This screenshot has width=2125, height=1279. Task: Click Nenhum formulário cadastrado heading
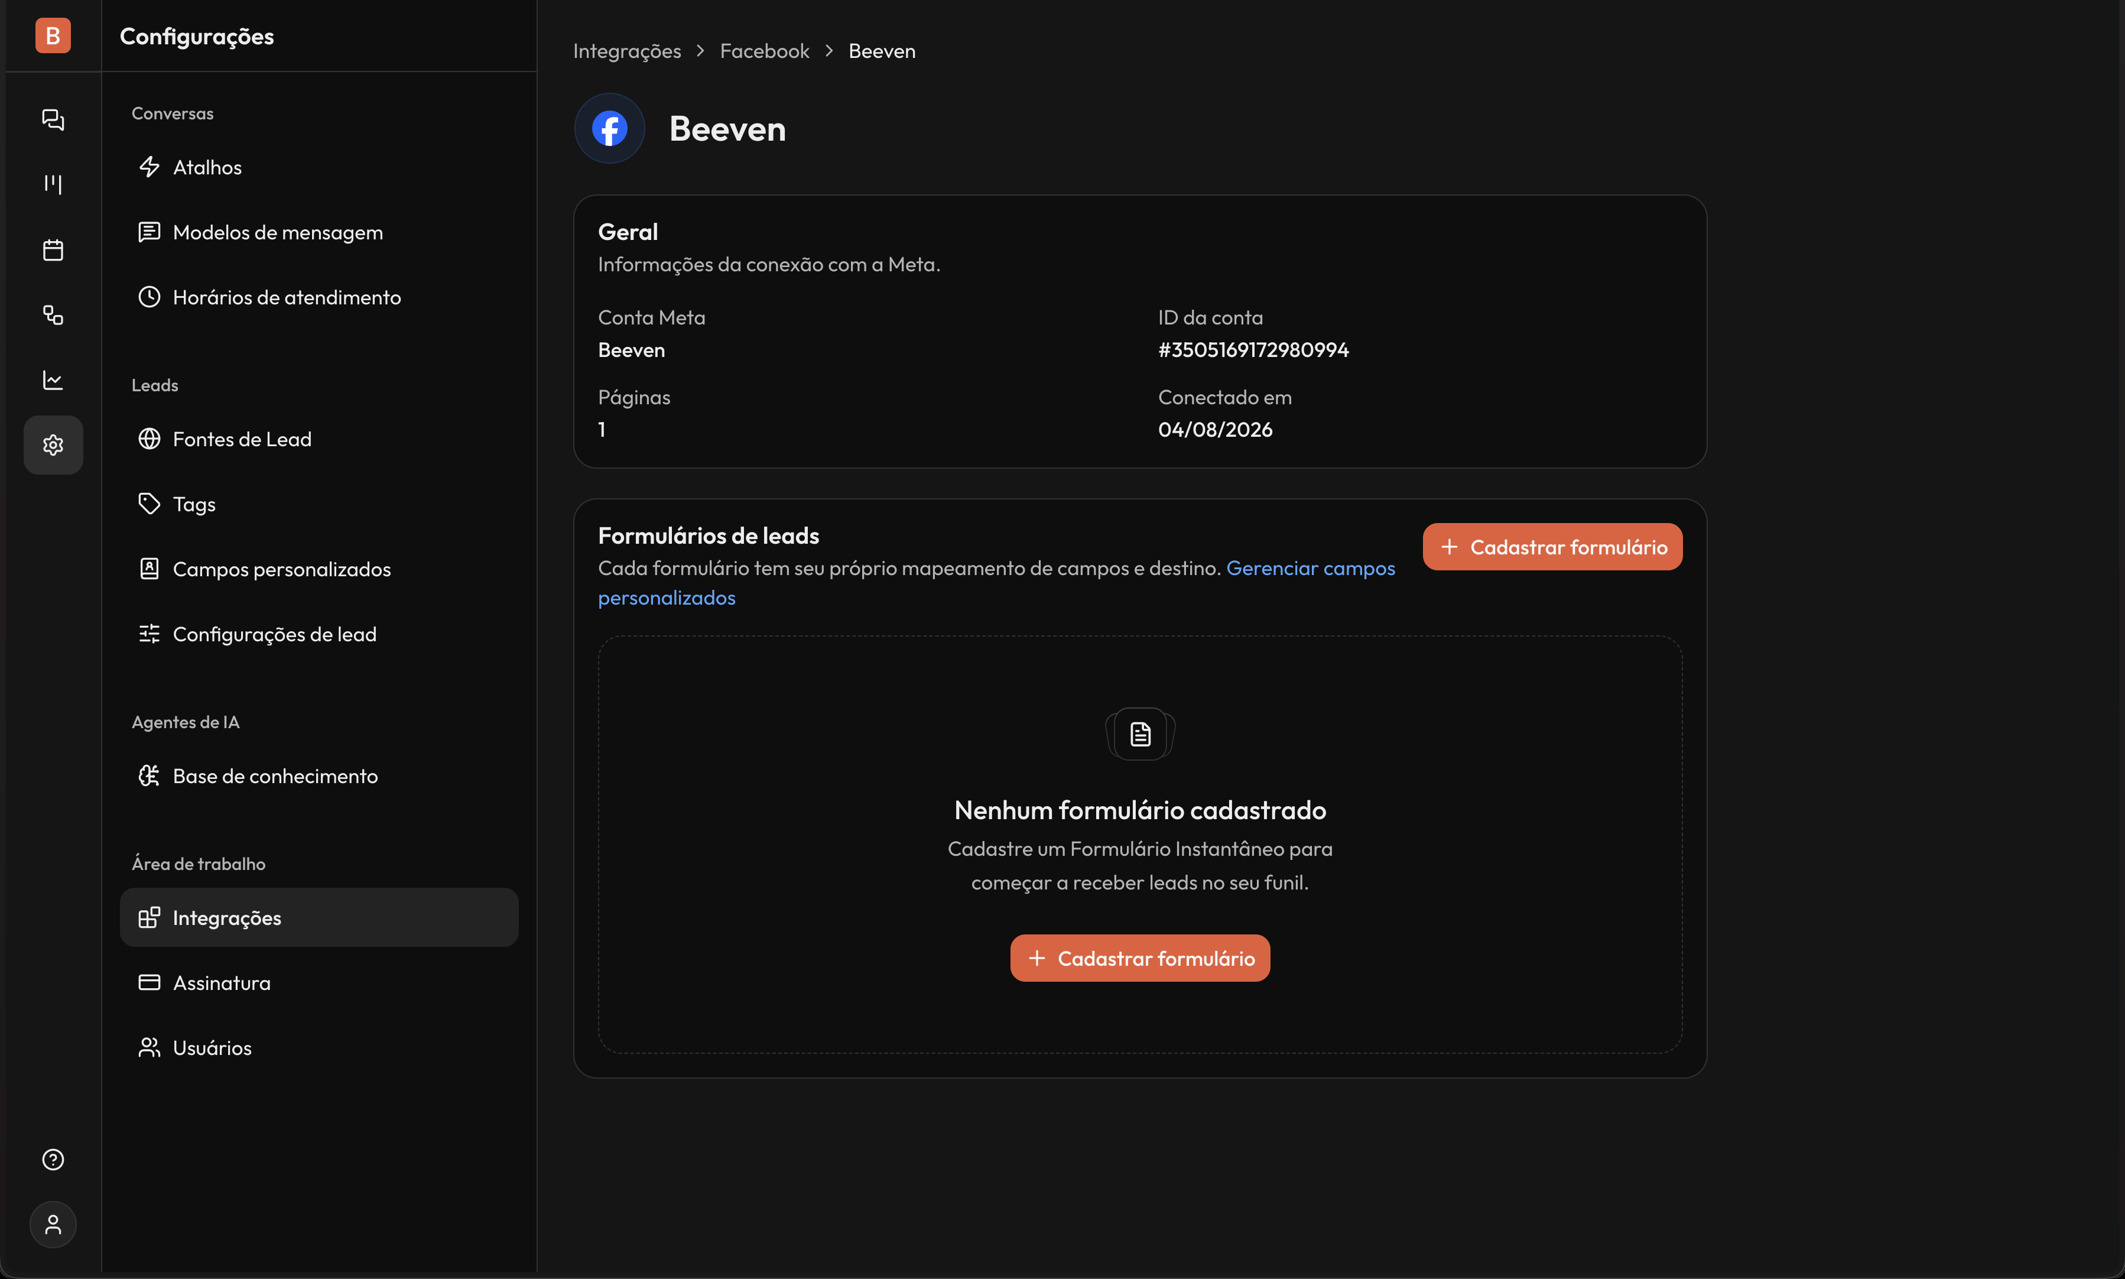click(1140, 809)
